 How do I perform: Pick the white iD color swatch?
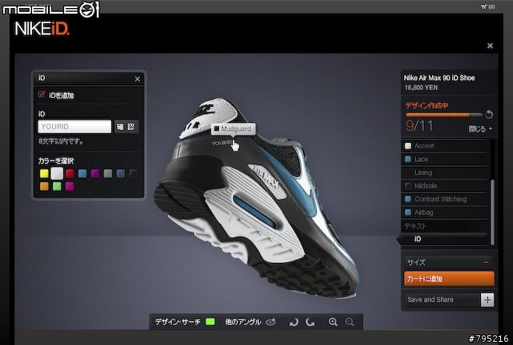[x=57, y=173]
